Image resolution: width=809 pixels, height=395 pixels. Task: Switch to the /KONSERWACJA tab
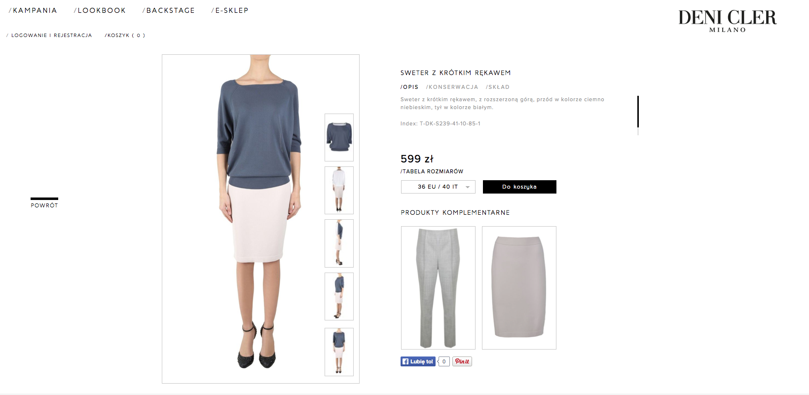click(452, 87)
